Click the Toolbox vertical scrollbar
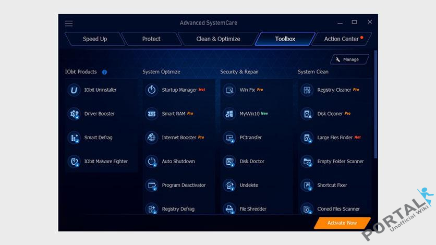436x245 pixels. [x=376, y=104]
